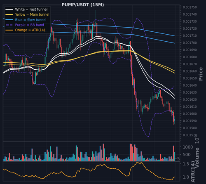Click the 0.001640 price axis label

[x=190, y=85]
